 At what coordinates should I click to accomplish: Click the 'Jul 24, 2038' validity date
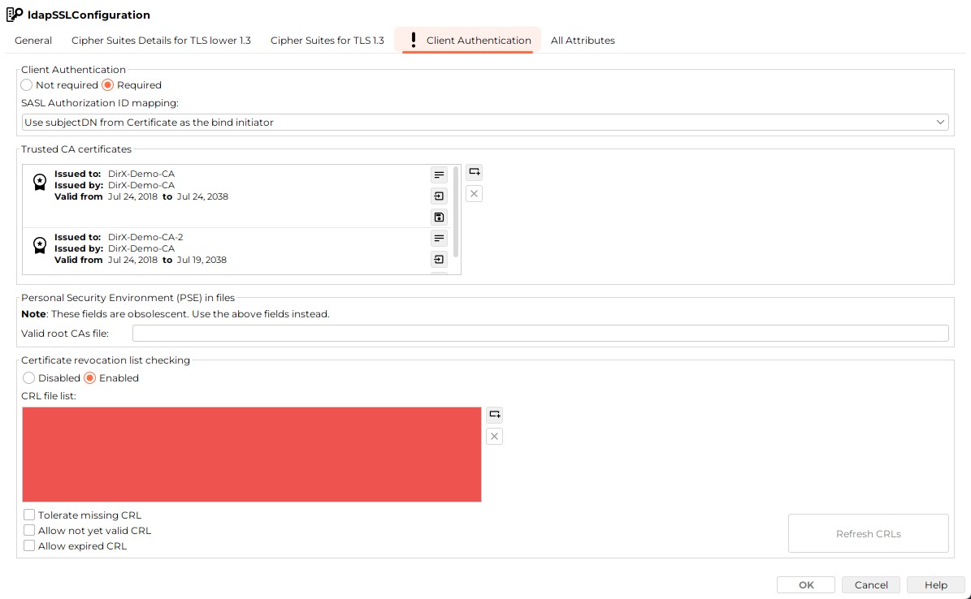pyautogui.click(x=202, y=196)
